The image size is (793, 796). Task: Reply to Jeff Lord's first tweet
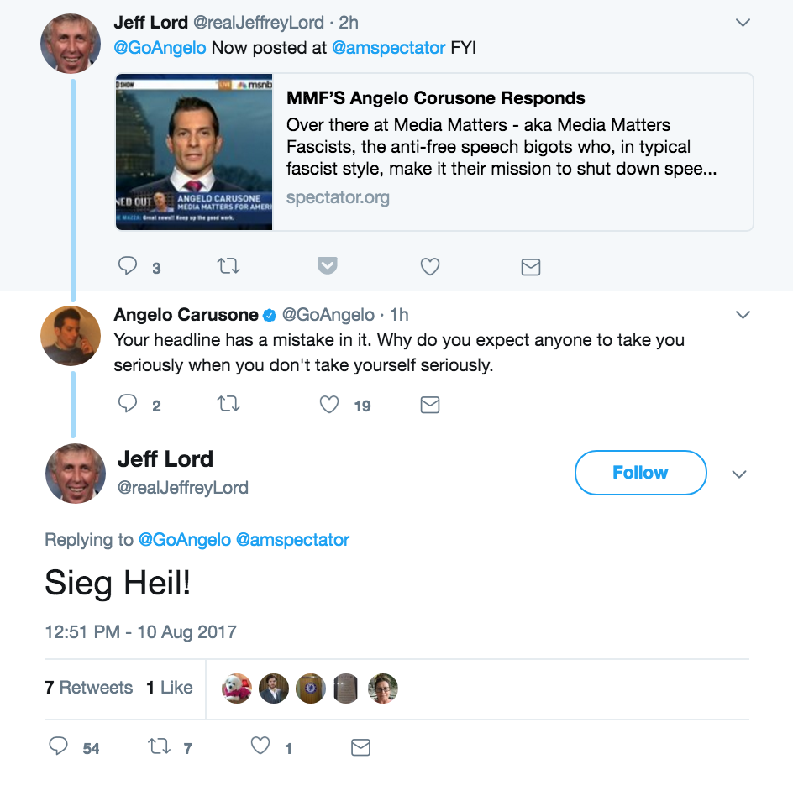click(128, 265)
